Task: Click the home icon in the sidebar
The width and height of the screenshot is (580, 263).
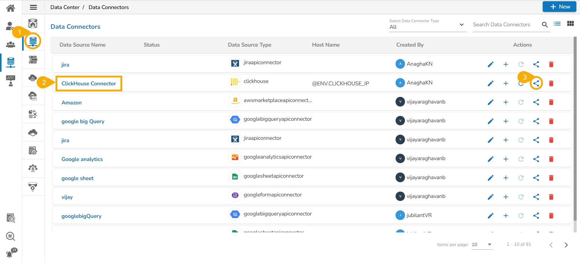Action: [11, 8]
